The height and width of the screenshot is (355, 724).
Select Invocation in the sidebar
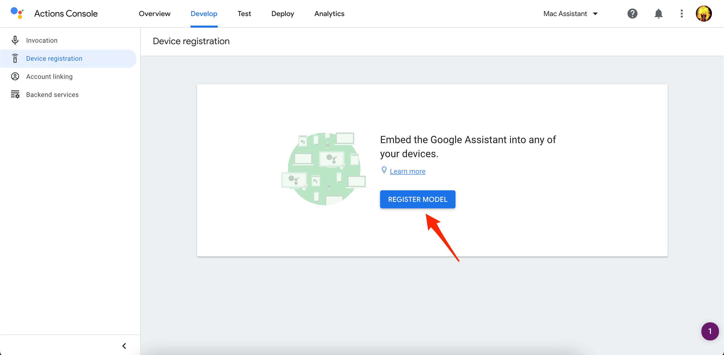click(x=68, y=40)
